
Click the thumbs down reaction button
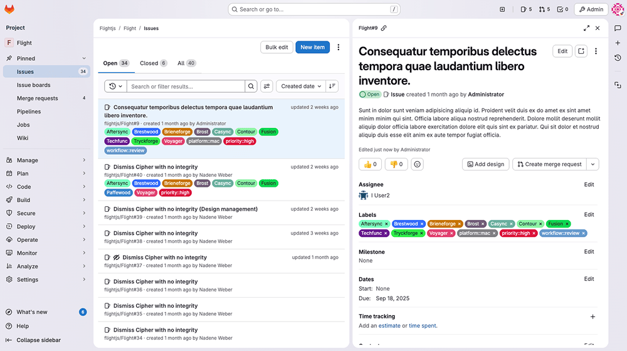pos(395,164)
